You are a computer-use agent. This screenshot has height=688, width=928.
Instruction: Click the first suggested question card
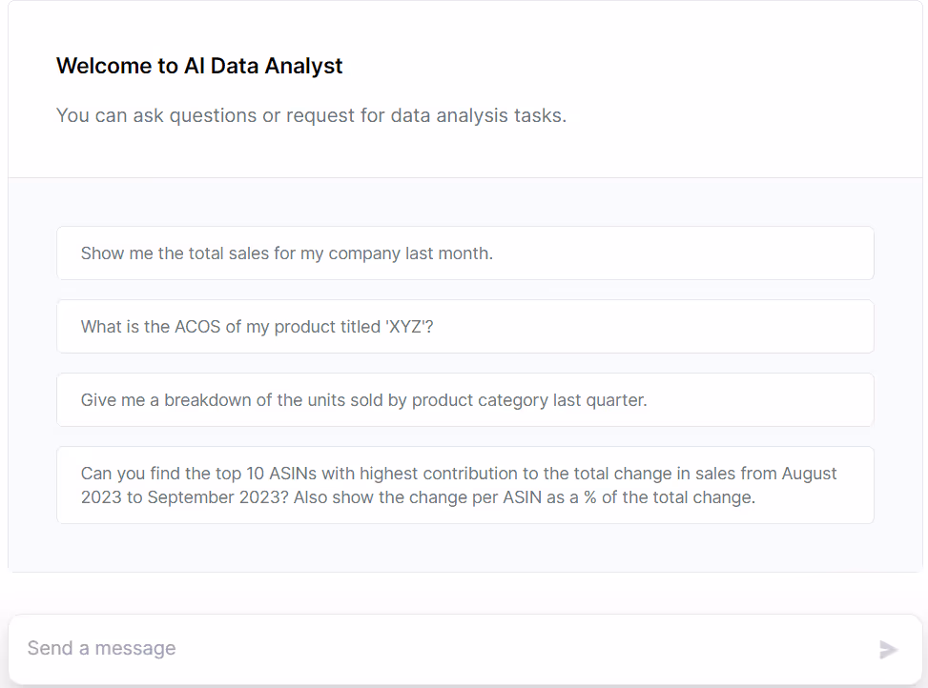(x=464, y=253)
